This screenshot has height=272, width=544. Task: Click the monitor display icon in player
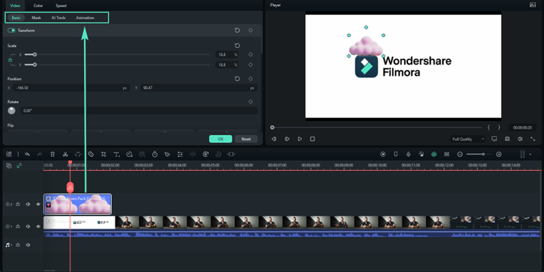(494, 138)
